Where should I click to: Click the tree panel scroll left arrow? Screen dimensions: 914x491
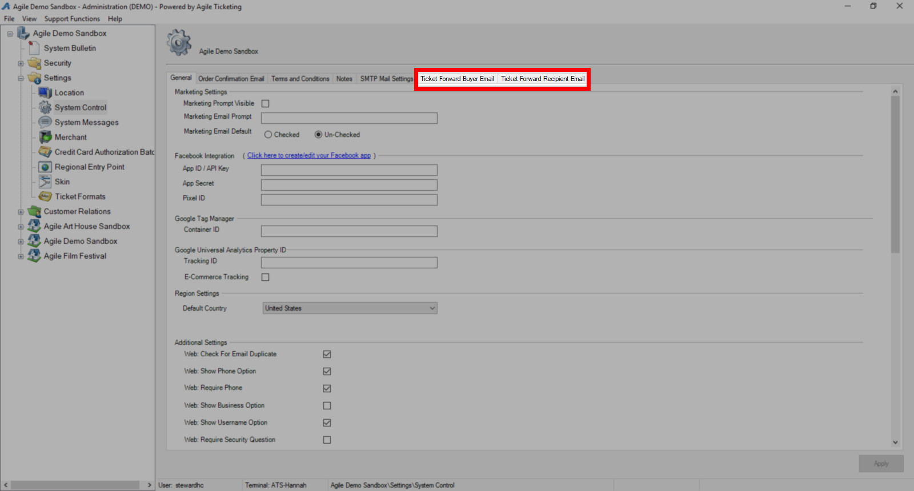6,485
